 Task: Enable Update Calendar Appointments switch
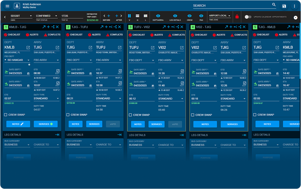[248, 17]
